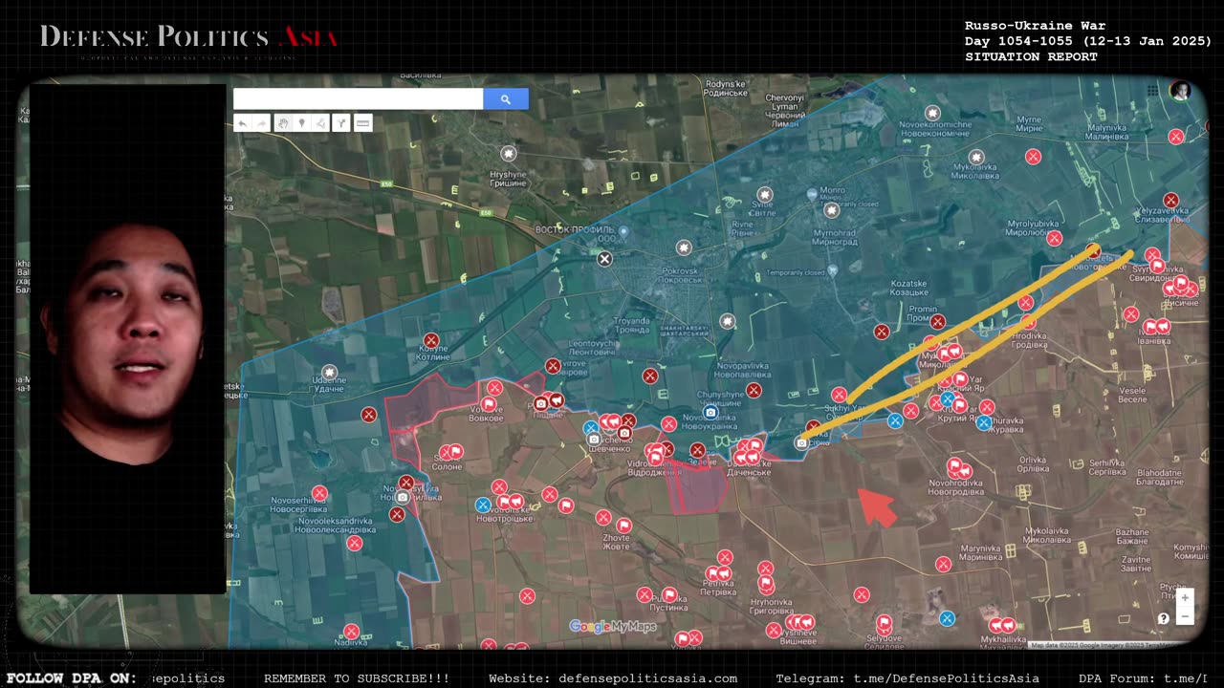
Task: Click the flag marker above Hryhorivka
Action: [x=766, y=584]
